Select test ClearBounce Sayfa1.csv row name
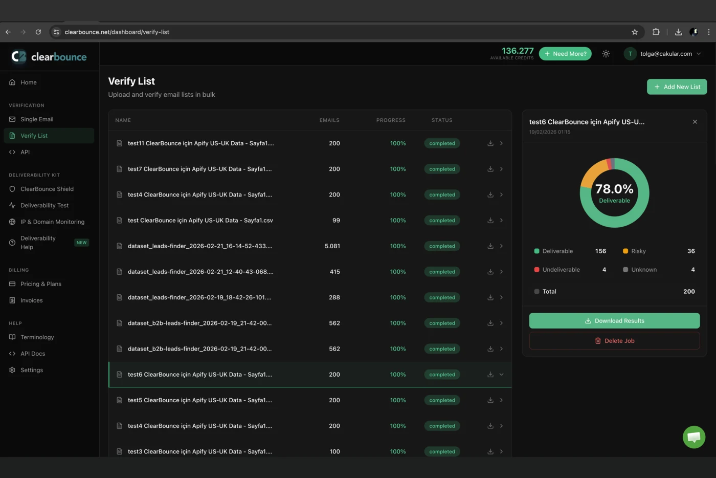This screenshot has width=716, height=478. (x=200, y=221)
